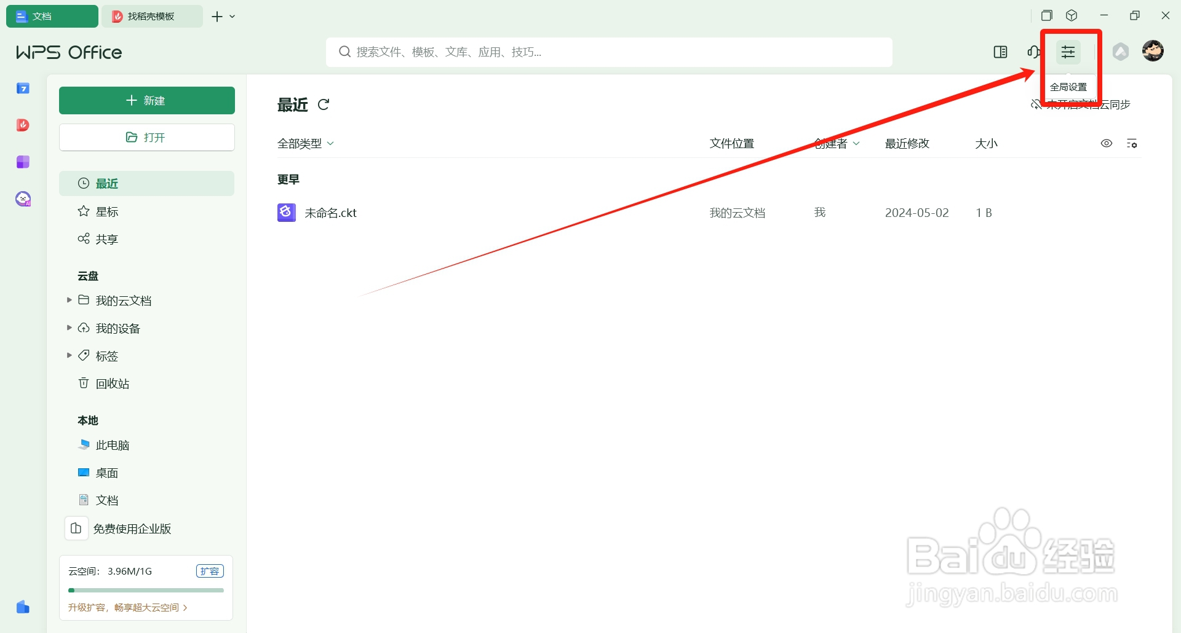Viewport: 1181px width, 633px height.
Task: Open WPS AI from the left sidebar
Action: point(23,199)
